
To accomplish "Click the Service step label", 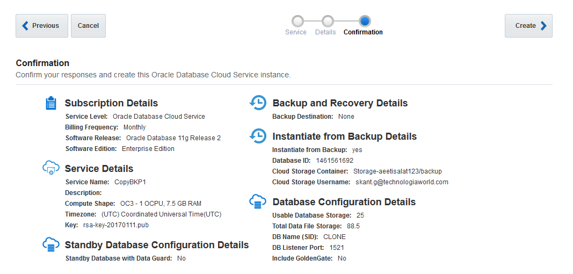I will [296, 32].
